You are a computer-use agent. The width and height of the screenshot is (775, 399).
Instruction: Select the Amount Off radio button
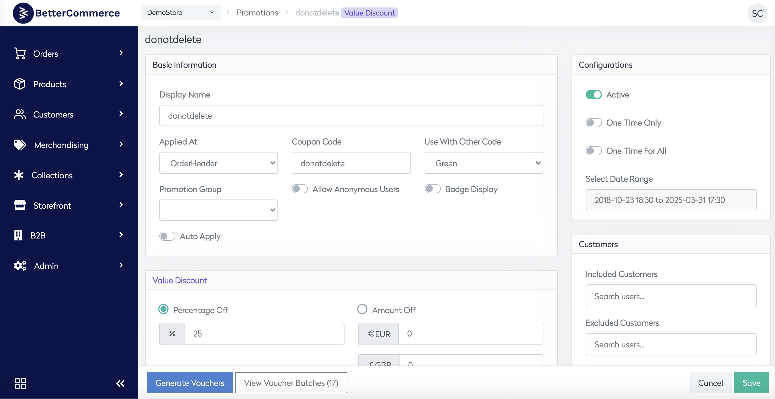(x=362, y=309)
